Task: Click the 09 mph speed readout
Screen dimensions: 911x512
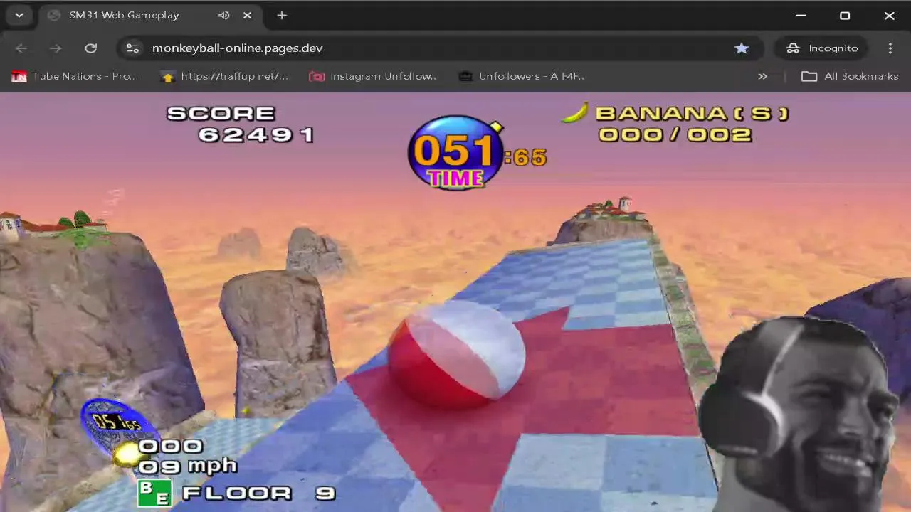Action: coord(188,466)
